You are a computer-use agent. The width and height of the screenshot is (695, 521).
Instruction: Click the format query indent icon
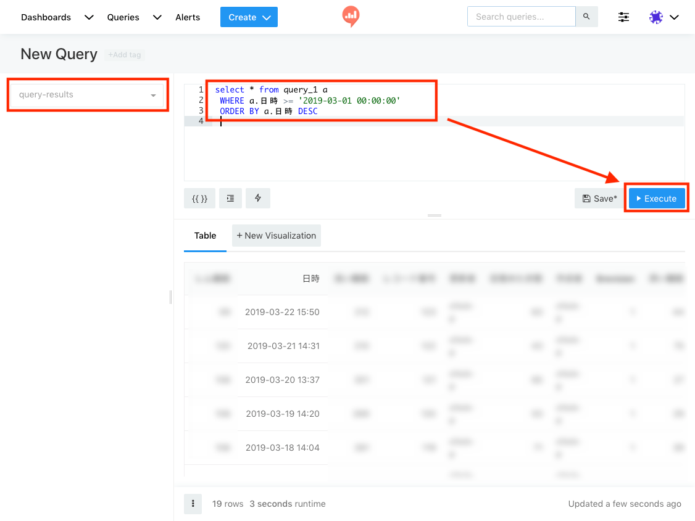(230, 199)
